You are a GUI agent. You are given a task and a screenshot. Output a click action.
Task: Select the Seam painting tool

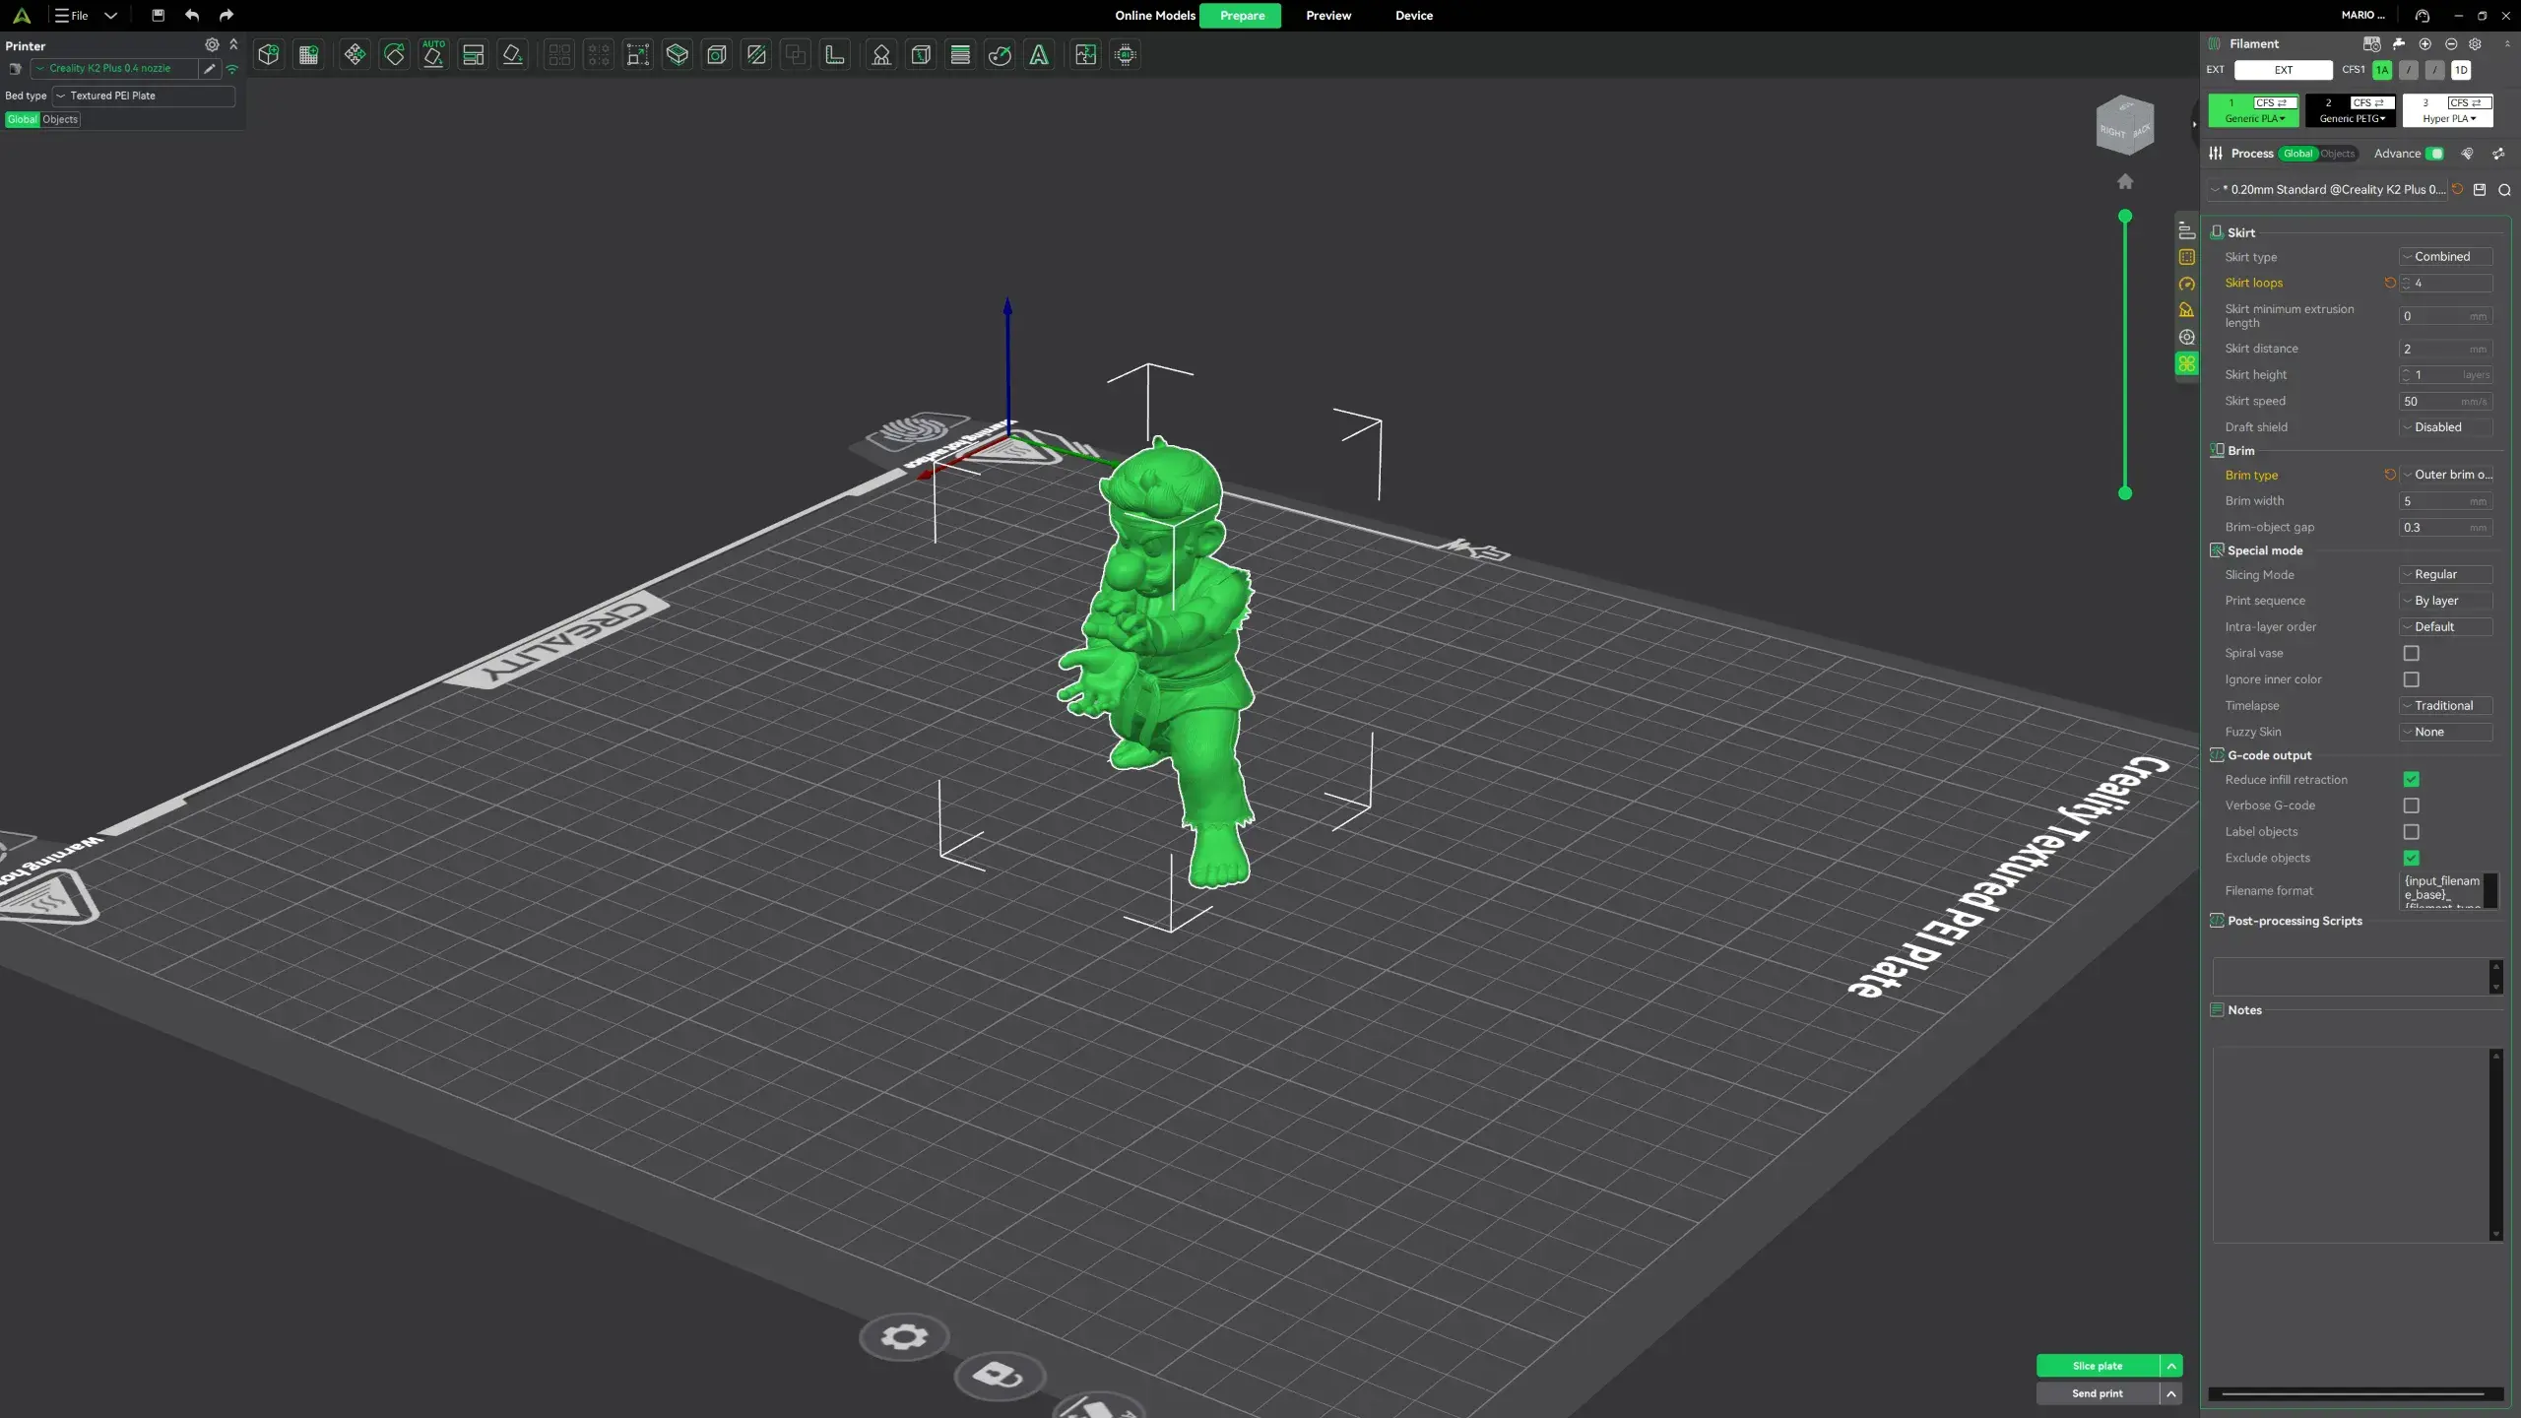click(x=921, y=55)
